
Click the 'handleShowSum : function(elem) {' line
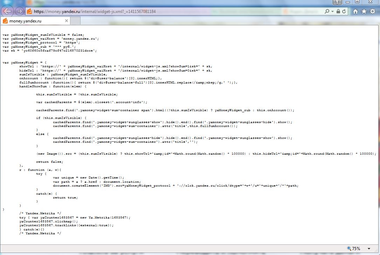(53, 86)
